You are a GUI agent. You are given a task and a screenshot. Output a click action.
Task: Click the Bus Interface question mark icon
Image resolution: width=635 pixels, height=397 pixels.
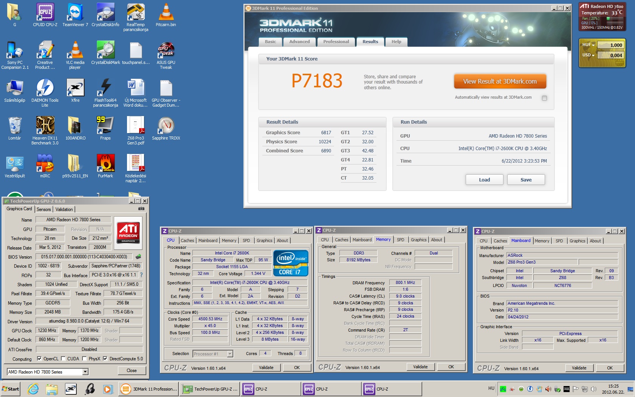[x=141, y=275]
